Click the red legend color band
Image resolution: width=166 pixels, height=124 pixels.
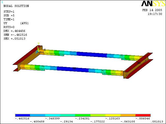pos(143,115)
